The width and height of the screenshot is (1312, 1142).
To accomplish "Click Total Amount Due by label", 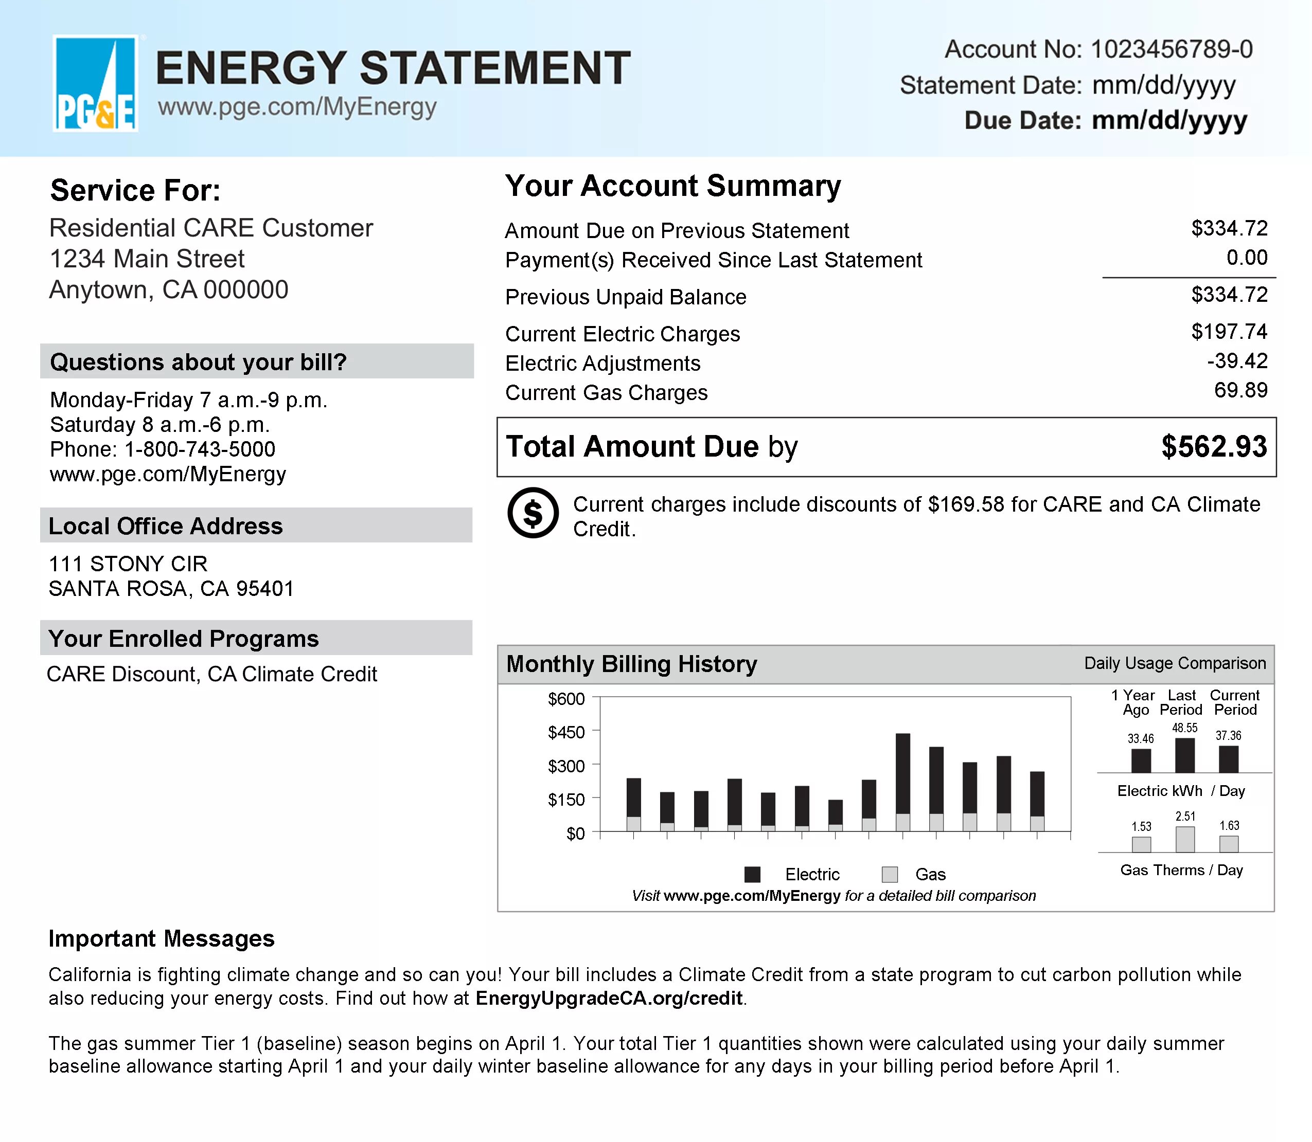I will (651, 447).
